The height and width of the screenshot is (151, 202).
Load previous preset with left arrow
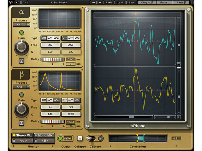point(94,3)
